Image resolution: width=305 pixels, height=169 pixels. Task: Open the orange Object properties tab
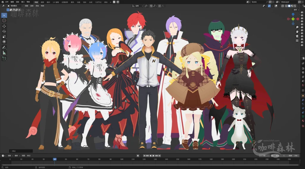click(x=303, y=96)
